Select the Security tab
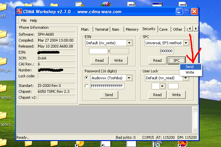 149,29
